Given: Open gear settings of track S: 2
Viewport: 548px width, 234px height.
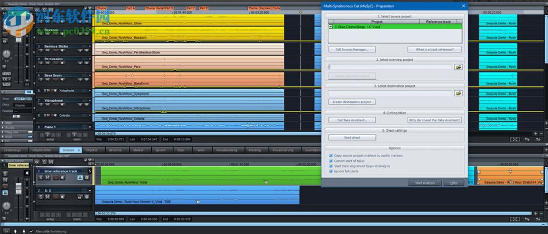Looking at the screenshot, I should click(87, 197).
